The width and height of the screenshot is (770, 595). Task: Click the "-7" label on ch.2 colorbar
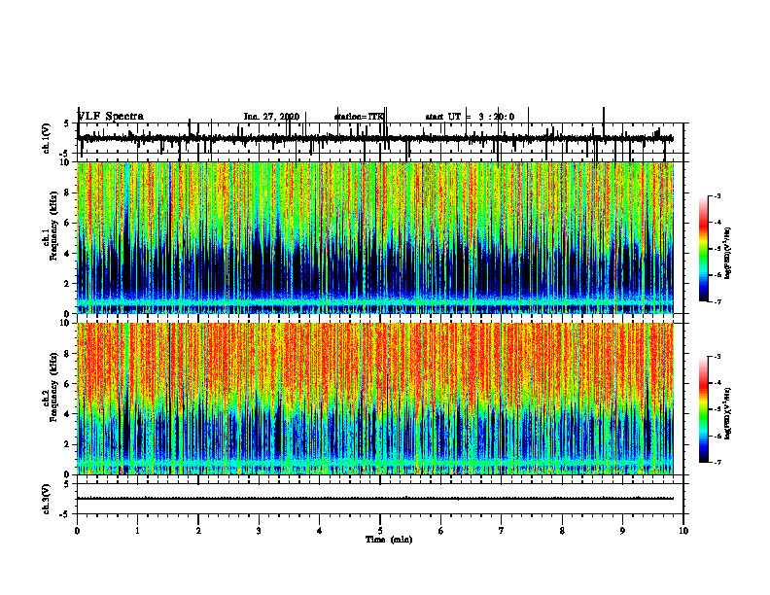(x=717, y=463)
